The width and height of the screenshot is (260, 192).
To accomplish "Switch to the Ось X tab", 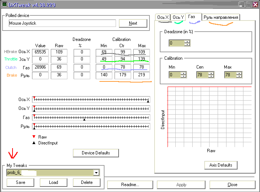I will (x=163, y=17).
